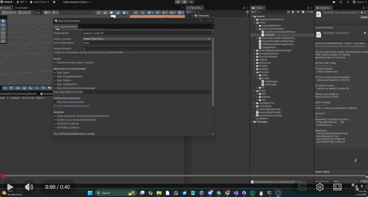Select the Rotate tool in Scene toolbar
Image resolution: width=368 pixels, height=197 pixels.
3,29
